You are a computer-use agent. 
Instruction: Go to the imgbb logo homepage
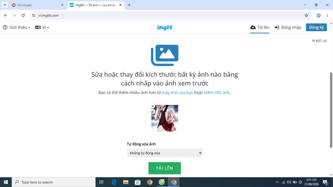point(165,28)
